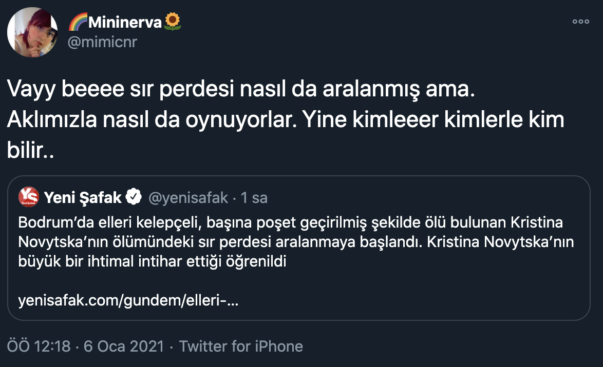Click the sunflower emoji after Mininerva

(x=173, y=21)
